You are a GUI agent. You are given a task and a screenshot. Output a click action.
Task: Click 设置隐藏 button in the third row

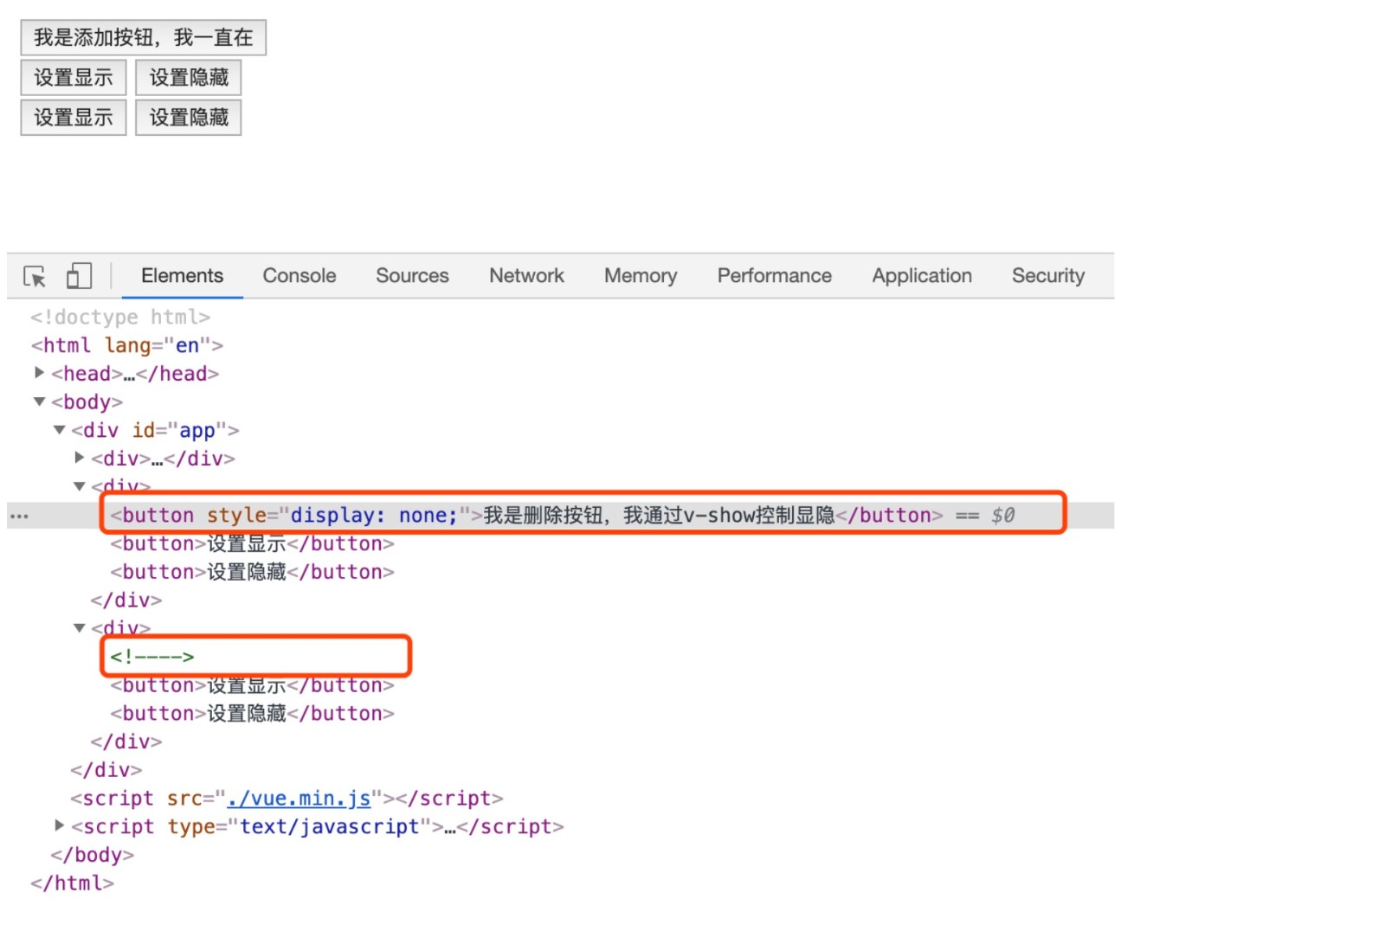(x=189, y=118)
